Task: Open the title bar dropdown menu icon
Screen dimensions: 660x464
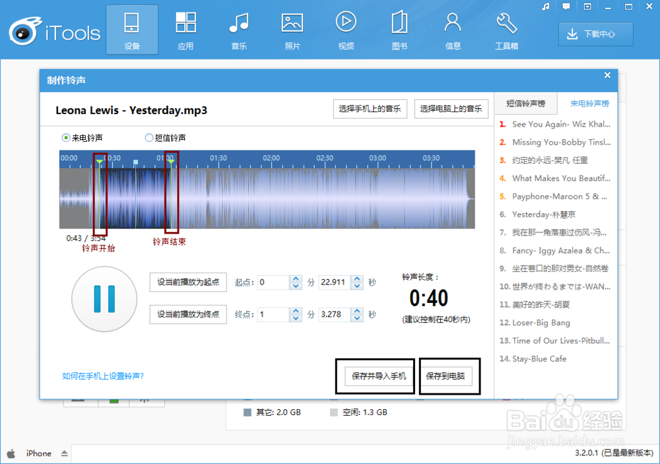Action: 587,7
